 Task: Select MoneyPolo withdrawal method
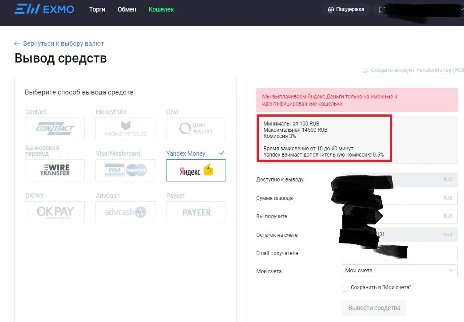126,128
